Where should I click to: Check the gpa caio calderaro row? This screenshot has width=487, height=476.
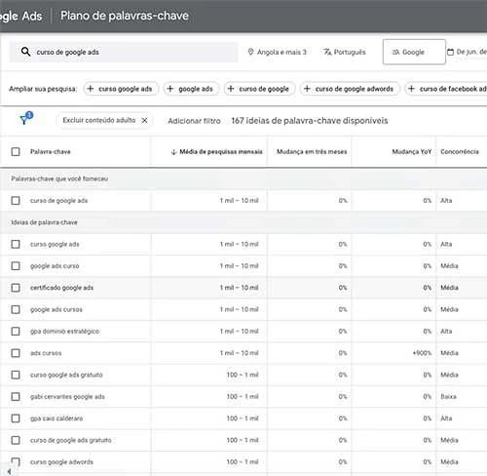(x=16, y=418)
